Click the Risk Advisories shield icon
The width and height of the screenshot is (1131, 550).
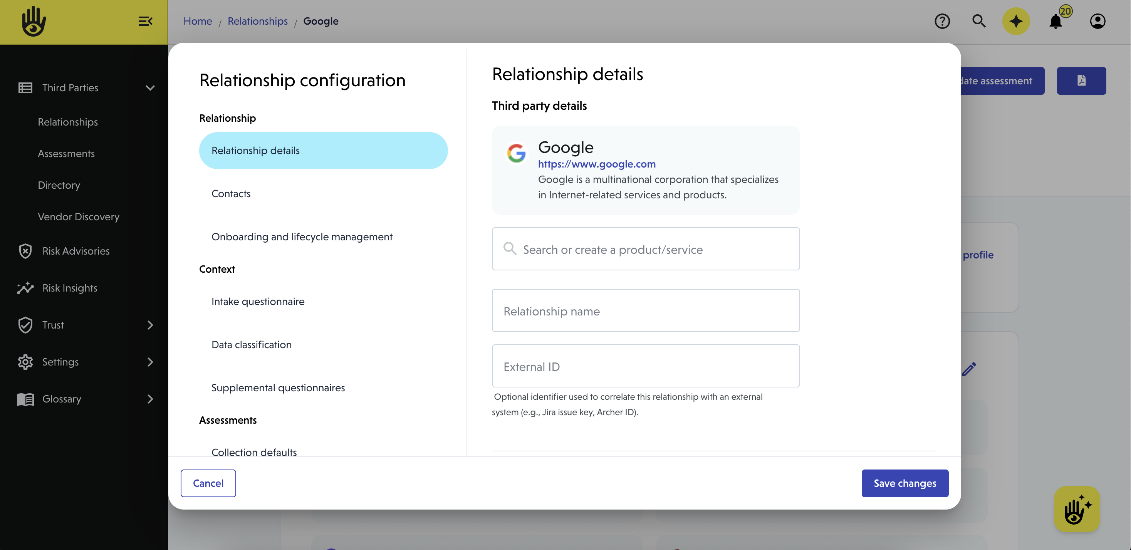pyautogui.click(x=25, y=251)
